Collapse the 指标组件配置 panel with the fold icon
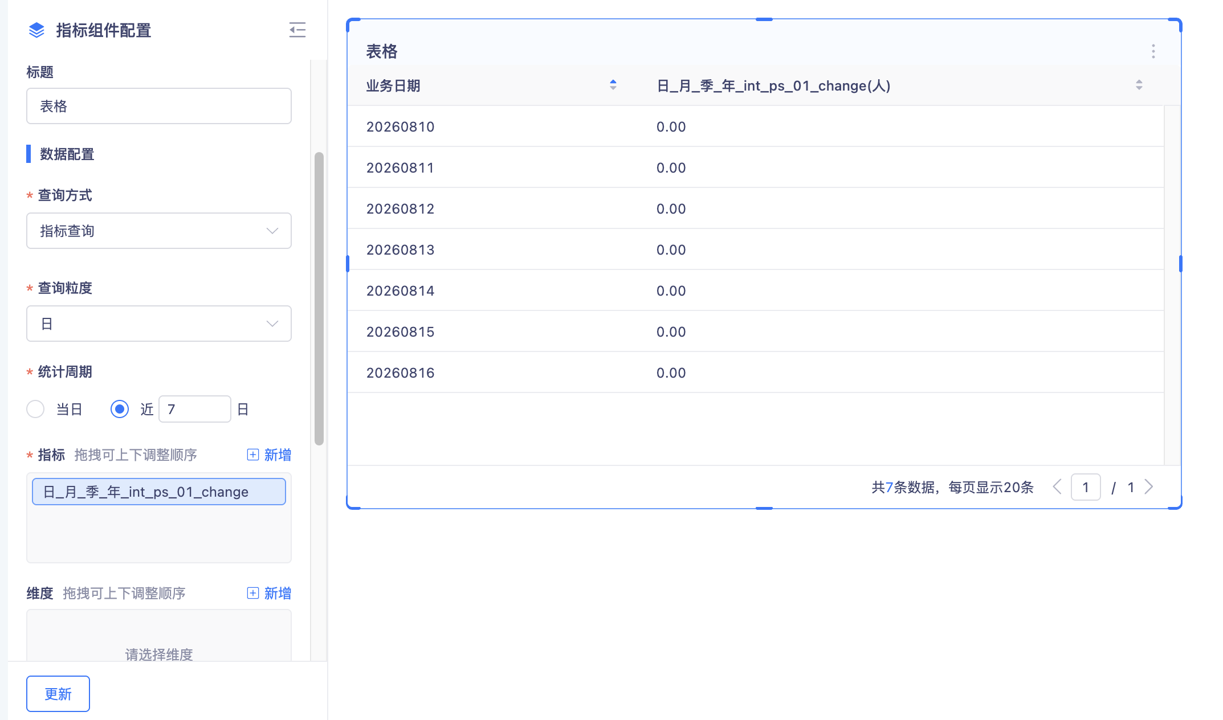The width and height of the screenshot is (1223, 720). point(297,30)
